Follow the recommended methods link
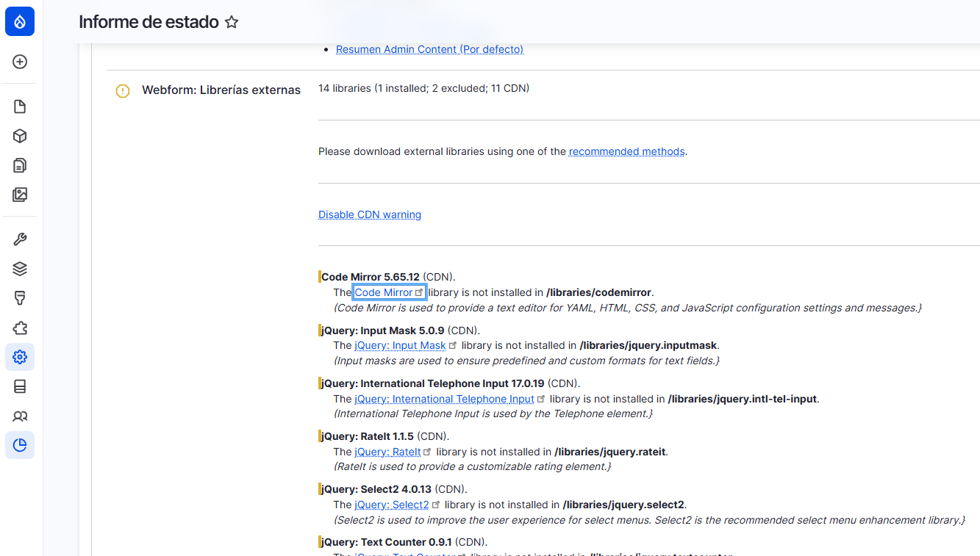This screenshot has height=556, width=980. [626, 151]
